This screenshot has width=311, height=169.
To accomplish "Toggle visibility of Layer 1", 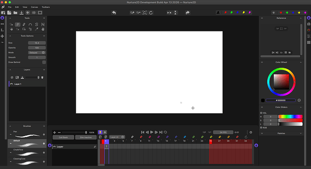I will 12,84.
